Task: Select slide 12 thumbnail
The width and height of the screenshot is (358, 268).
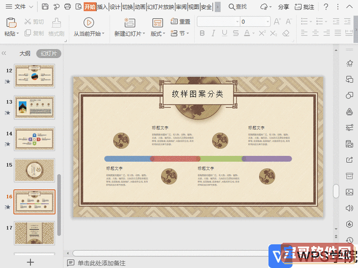Action: point(34,76)
